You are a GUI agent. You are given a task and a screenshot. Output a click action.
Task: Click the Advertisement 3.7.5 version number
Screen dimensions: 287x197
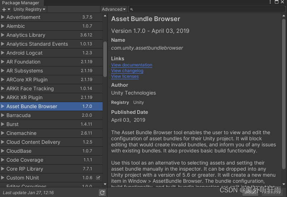click(87, 17)
